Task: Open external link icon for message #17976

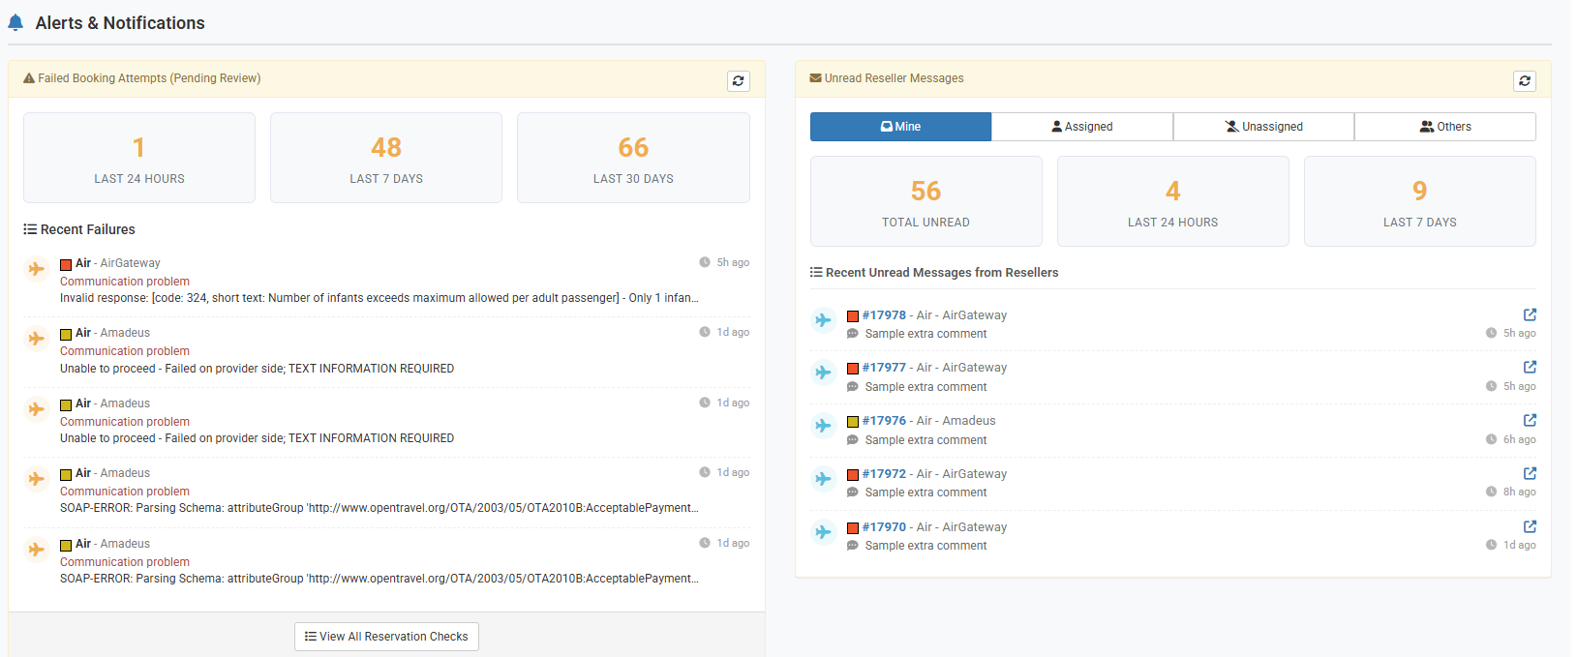Action: [1530, 420]
